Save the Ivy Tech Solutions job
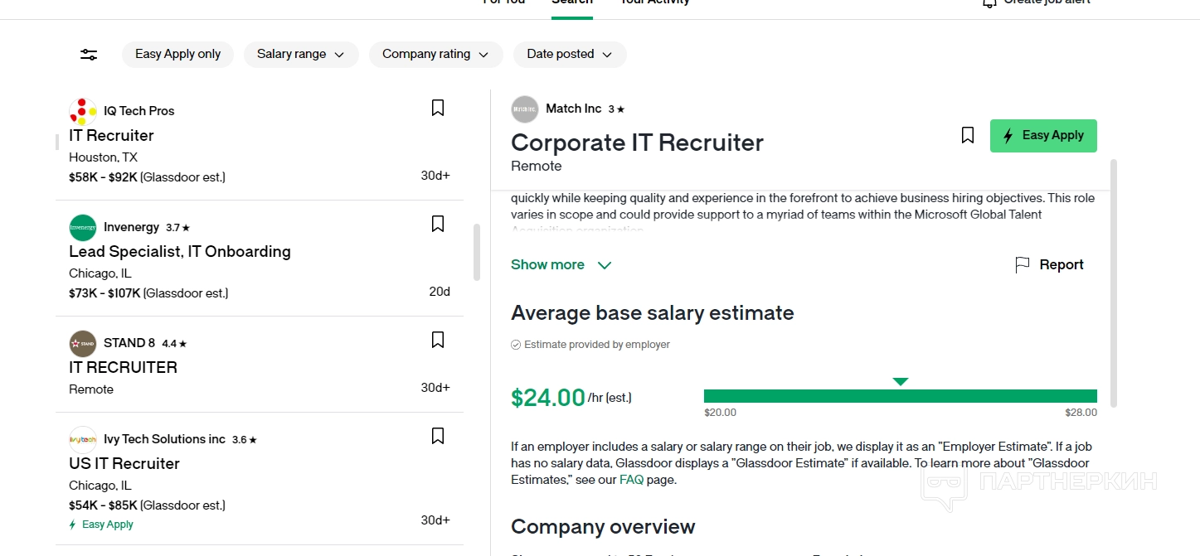The height and width of the screenshot is (556, 1200). pyautogui.click(x=438, y=436)
